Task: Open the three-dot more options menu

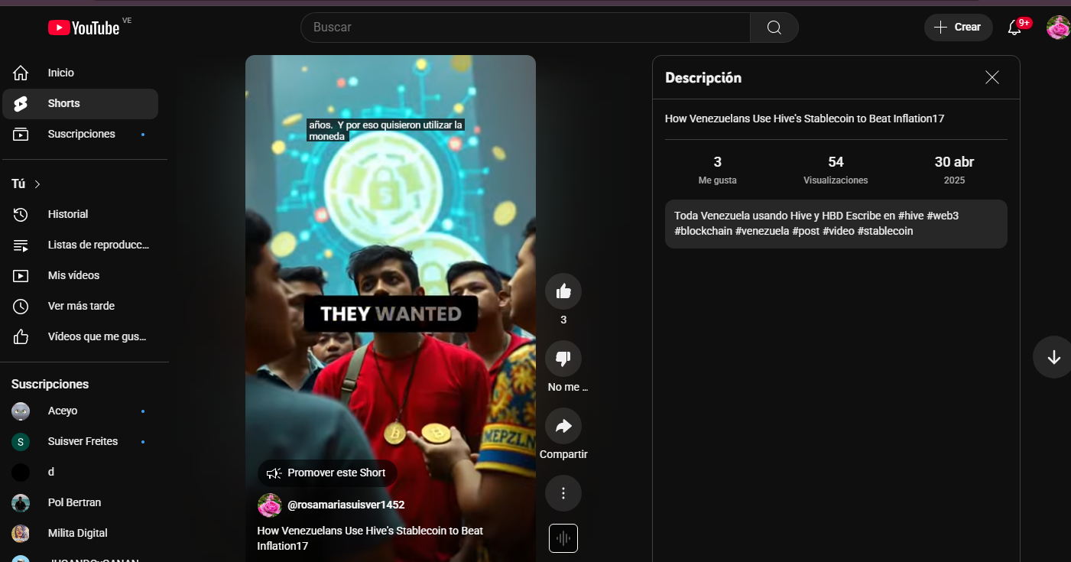Action: point(563,493)
